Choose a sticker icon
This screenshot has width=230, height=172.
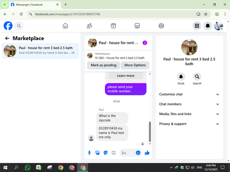coord(105,153)
